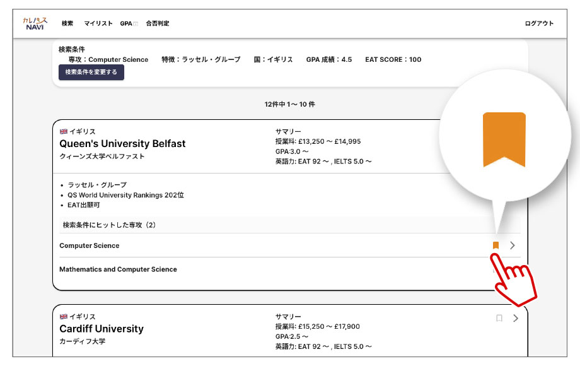Open the Queen's University Belfast title

[122, 144]
